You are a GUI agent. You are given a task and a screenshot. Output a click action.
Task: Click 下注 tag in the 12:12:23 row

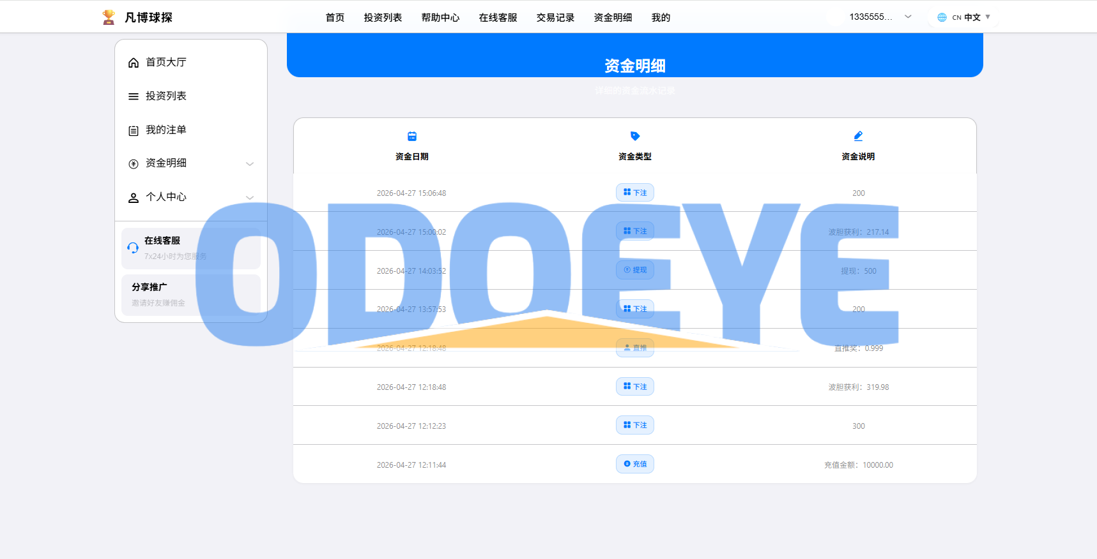click(x=635, y=425)
